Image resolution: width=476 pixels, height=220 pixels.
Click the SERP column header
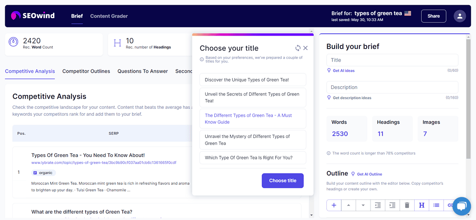[x=113, y=133]
